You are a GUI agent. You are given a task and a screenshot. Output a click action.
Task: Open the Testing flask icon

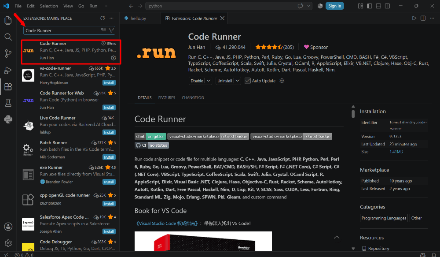pos(8,103)
